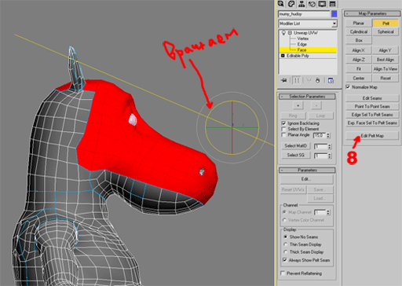Click Exp. Face Sel To Pelt Seams button
The image size is (402, 286).
(x=372, y=123)
